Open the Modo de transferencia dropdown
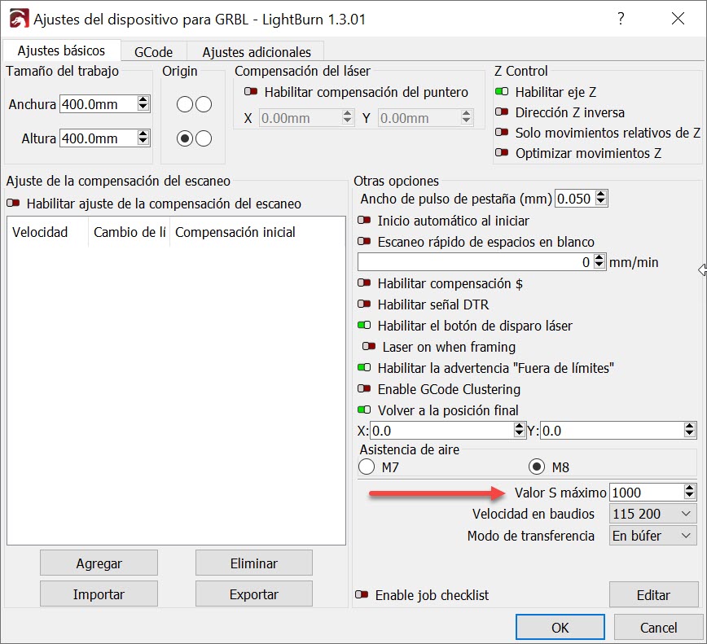Image resolution: width=707 pixels, height=644 pixels. pos(652,536)
